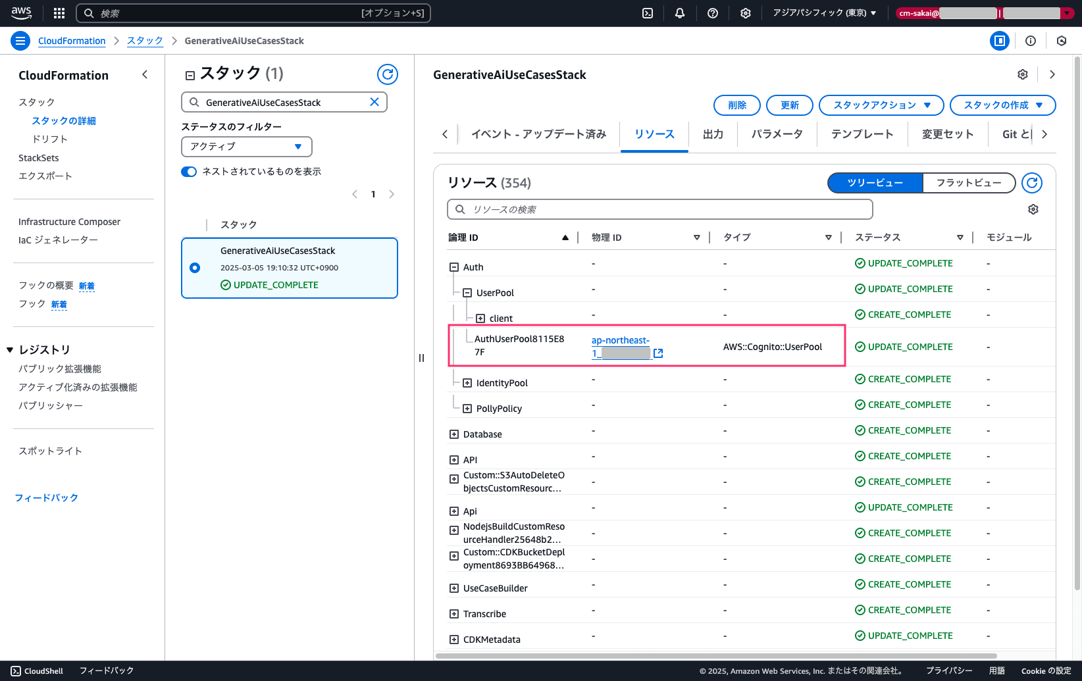Click the Delete stack button
Viewport: 1082px width, 681px height.
tap(737, 105)
